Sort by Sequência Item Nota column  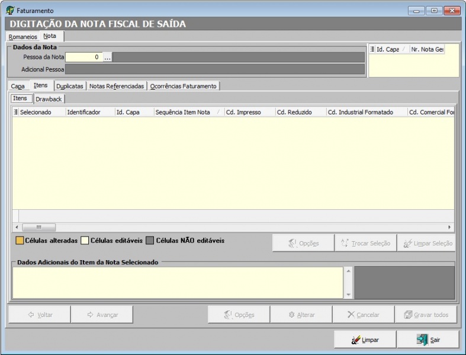point(182,112)
